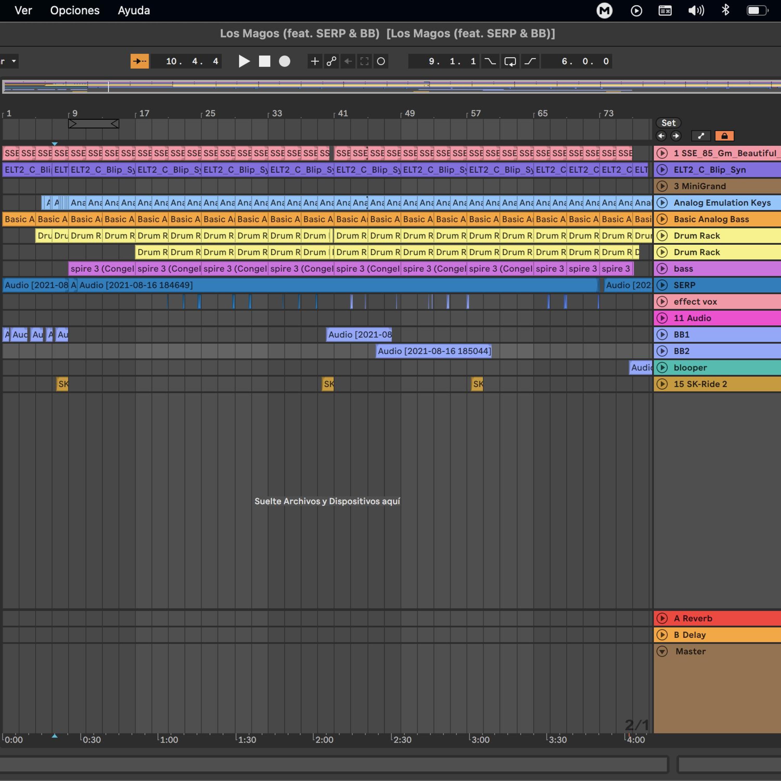Open the Opciones menu

click(x=75, y=10)
